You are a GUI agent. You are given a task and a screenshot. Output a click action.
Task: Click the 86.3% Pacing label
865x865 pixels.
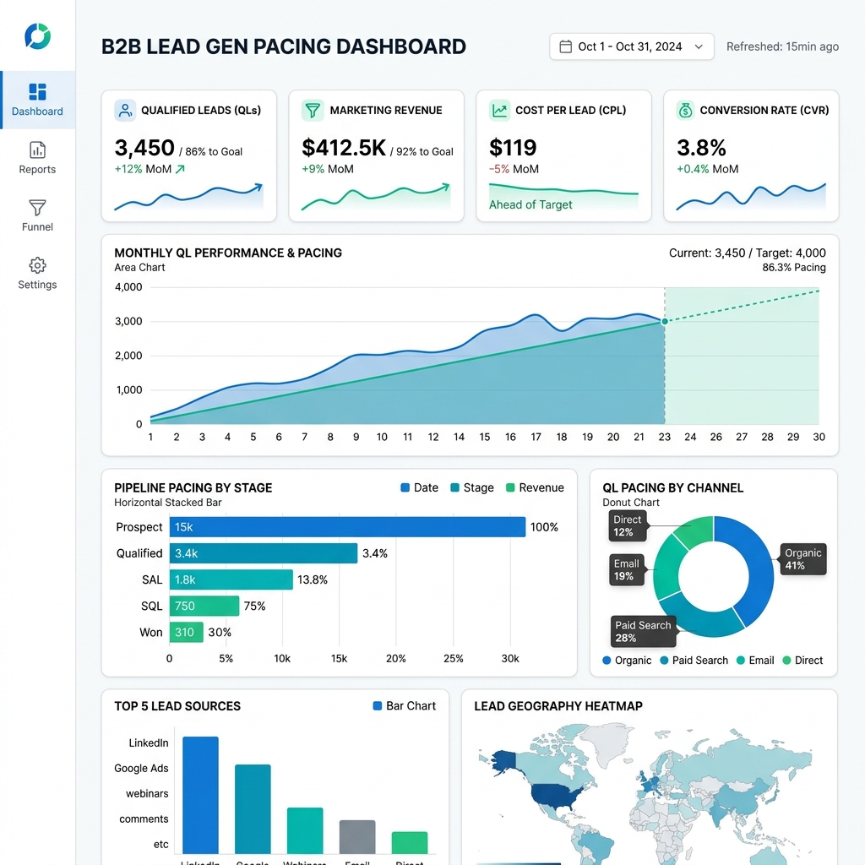point(794,268)
